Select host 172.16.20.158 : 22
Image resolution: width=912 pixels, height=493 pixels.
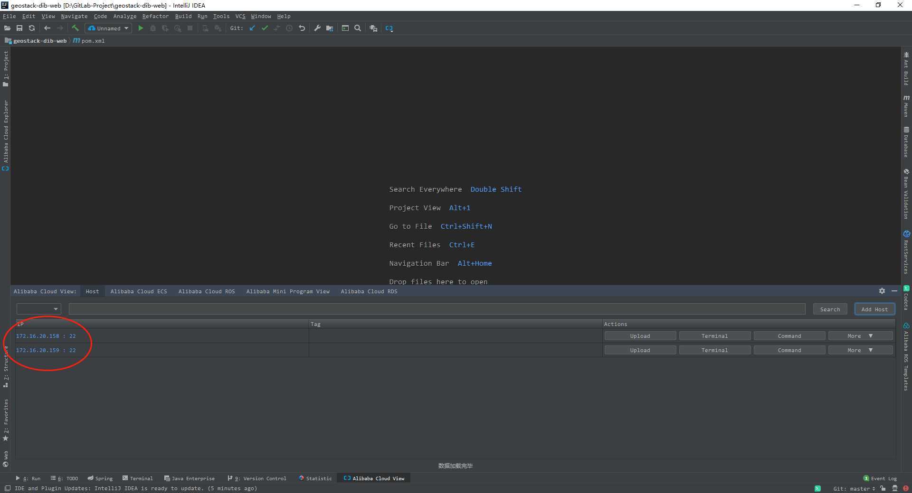point(46,336)
